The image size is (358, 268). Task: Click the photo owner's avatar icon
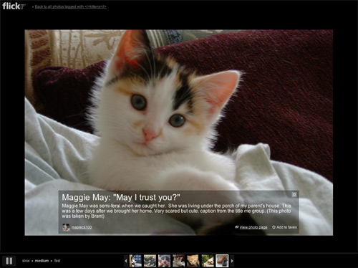pyautogui.click(x=66, y=227)
